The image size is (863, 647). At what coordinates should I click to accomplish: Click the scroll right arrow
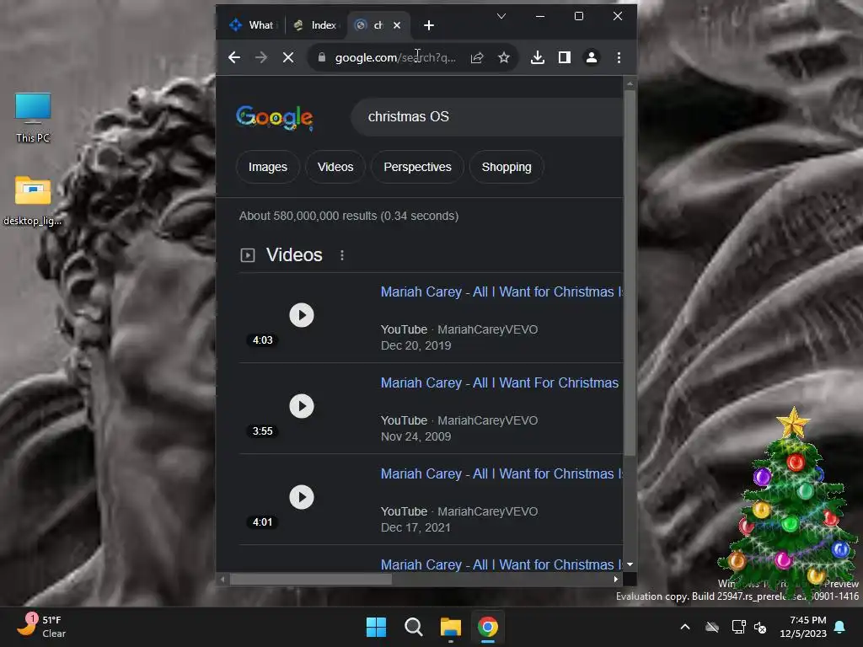(616, 579)
